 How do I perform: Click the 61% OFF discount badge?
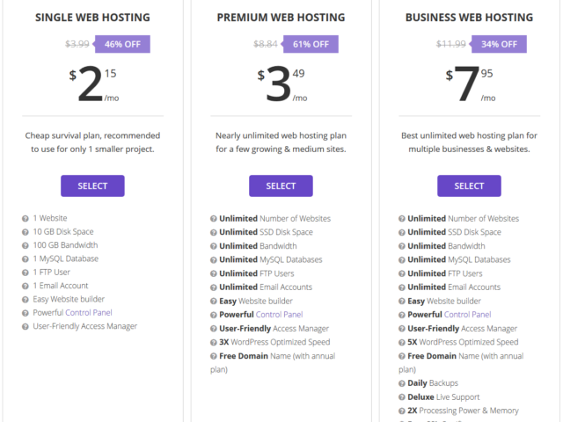[311, 44]
